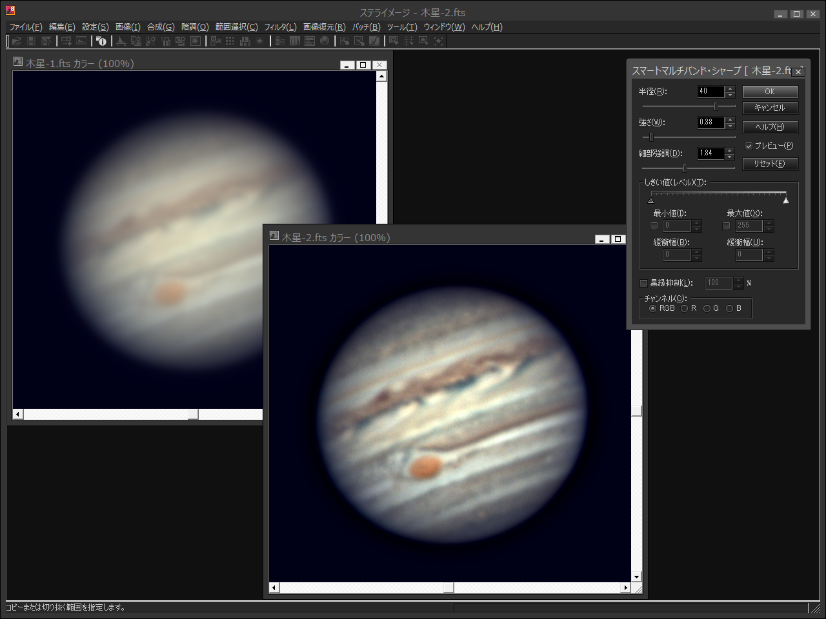This screenshot has width=826, height=619.
Task: Click the リセット(E) reset button
Action: click(x=770, y=164)
